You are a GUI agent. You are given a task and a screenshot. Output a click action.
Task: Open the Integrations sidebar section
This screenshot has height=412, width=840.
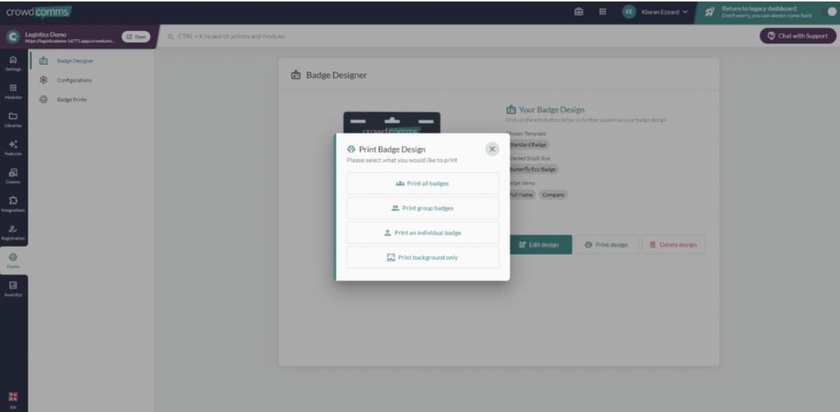pos(13,204)
